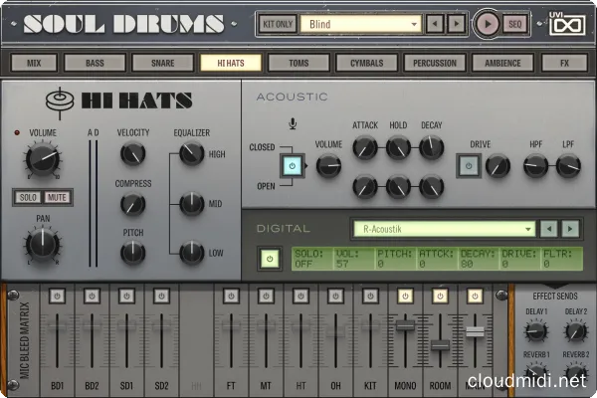Switch to the SNARE tab
Image resolution: width=597 pixels, height=398 pixels.
(x=162, y=63)
